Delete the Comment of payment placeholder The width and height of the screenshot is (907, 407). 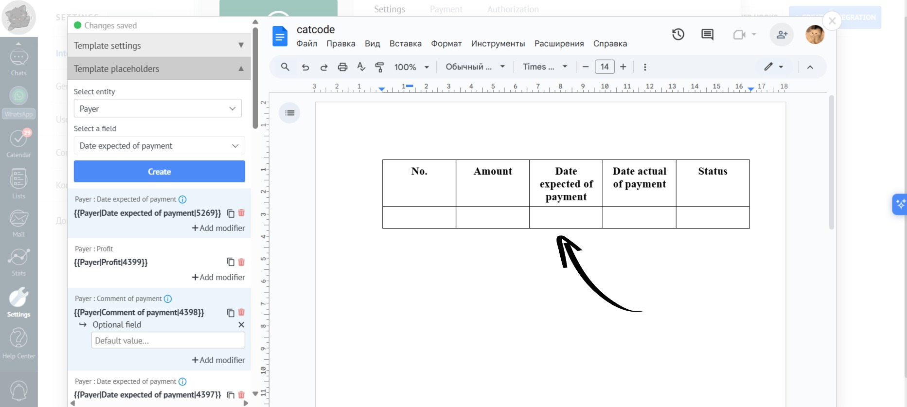click(241, 312)
